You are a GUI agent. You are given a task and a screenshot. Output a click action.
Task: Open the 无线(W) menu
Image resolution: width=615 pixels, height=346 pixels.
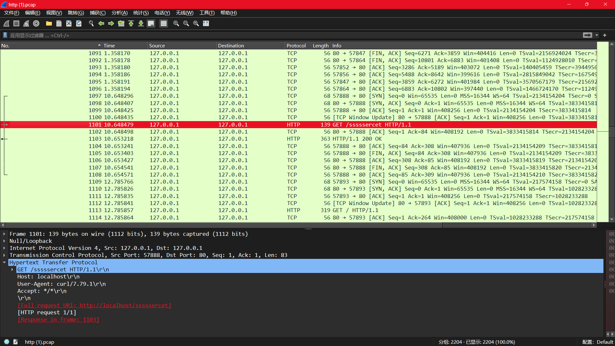coord(185,13)
